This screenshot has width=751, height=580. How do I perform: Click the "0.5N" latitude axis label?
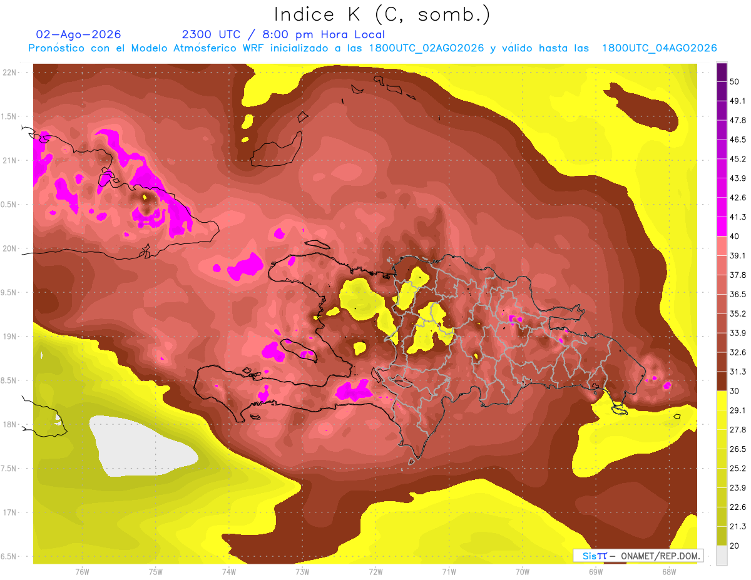(x=9, y=205)
